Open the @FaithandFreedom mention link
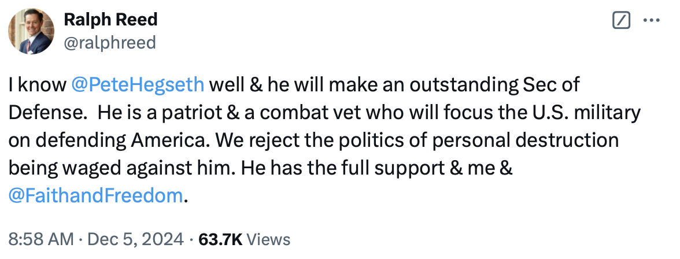Screen dimensions: 680x259 [95, 196]
